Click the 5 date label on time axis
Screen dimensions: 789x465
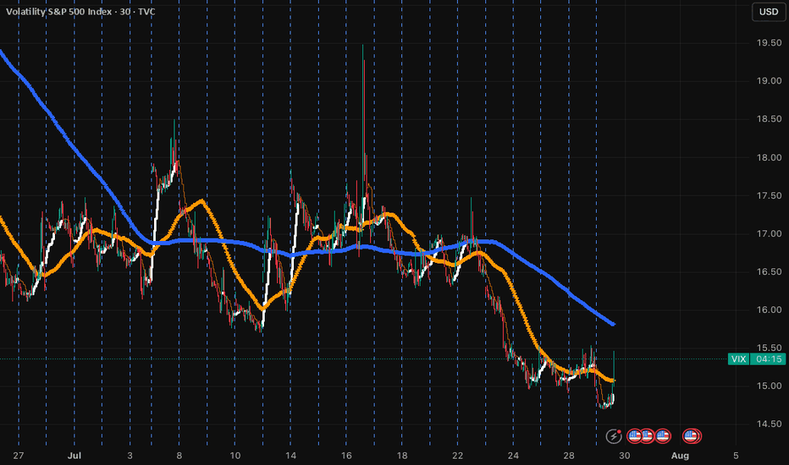click(736, 456)
